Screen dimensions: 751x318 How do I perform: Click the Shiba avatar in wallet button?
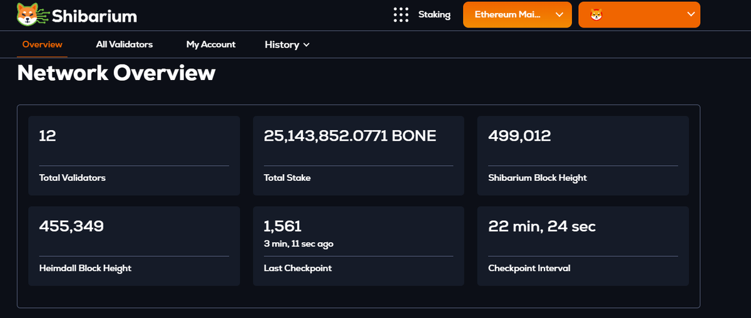[x=595, y=14]
